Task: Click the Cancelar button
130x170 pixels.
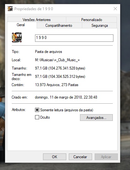Action: point(80,157)
